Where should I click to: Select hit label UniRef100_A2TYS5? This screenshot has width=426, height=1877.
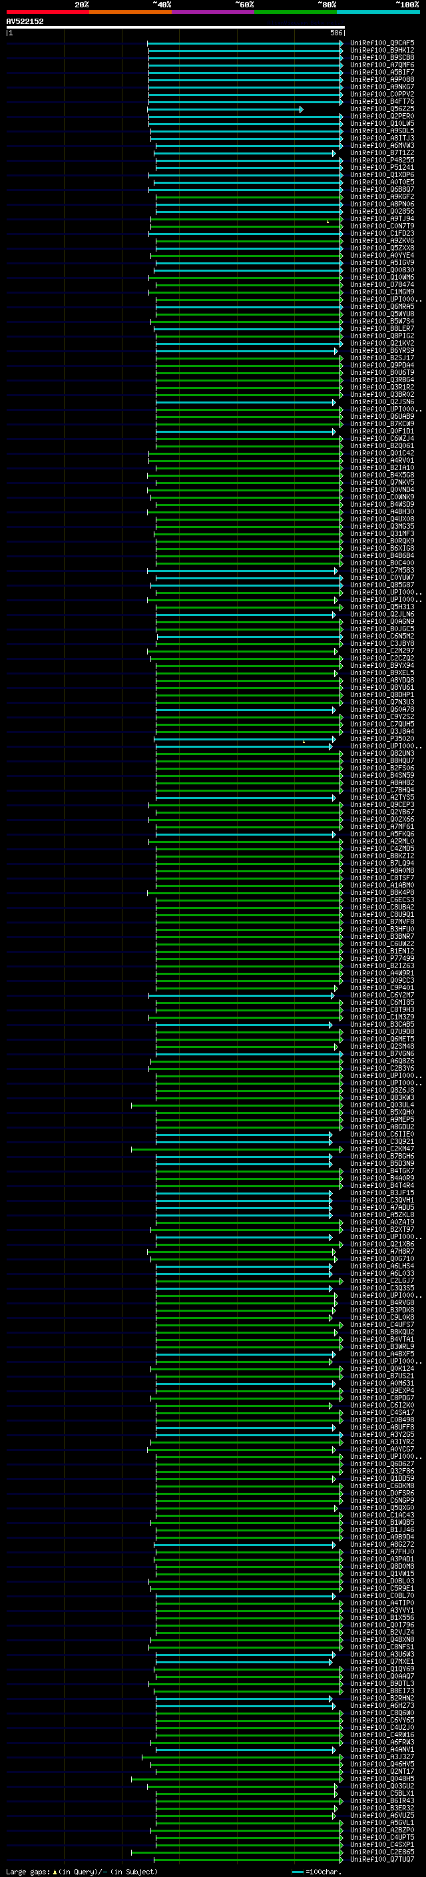click(382, 798)
